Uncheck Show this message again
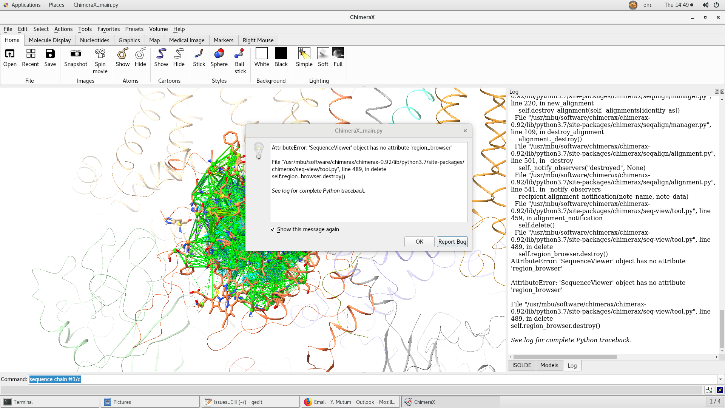Image resolution: width=725 pixels, height=408 pixels. (273, 229)
